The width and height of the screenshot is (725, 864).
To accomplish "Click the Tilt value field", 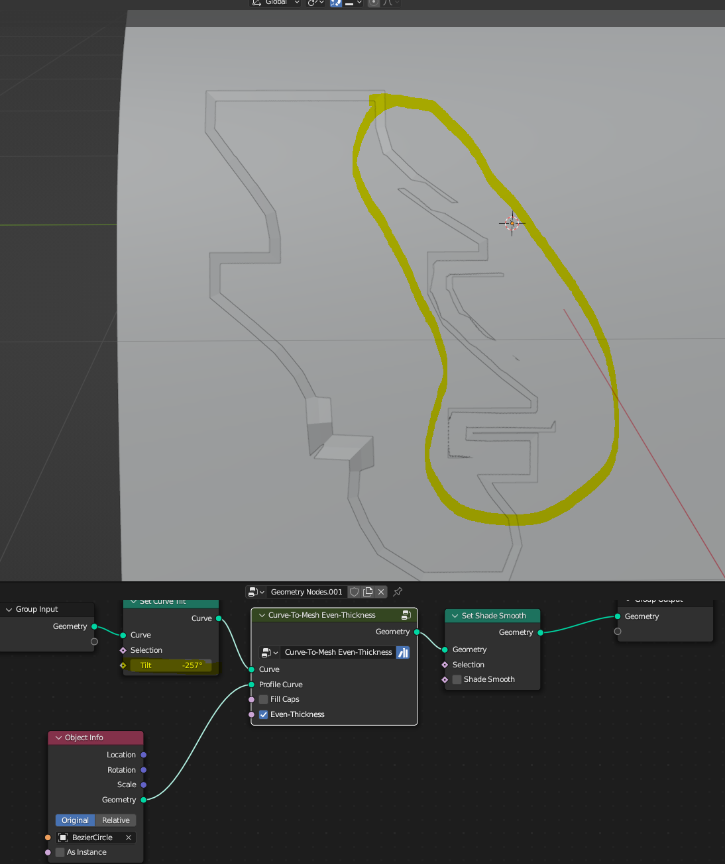I will pyautogui.click(x=171, y=666).
